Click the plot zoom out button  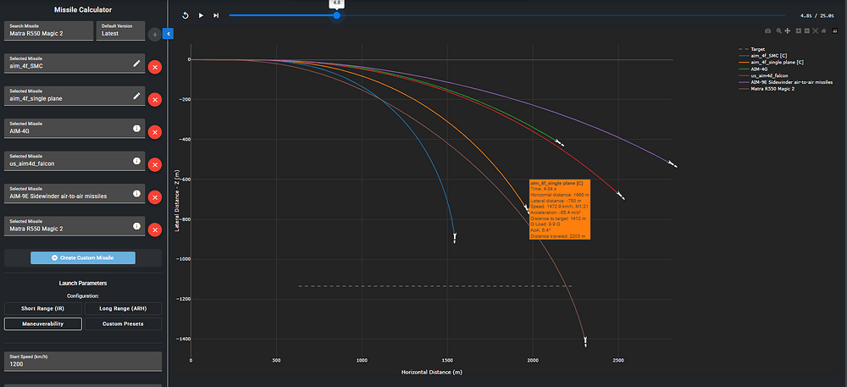[807, 30]
